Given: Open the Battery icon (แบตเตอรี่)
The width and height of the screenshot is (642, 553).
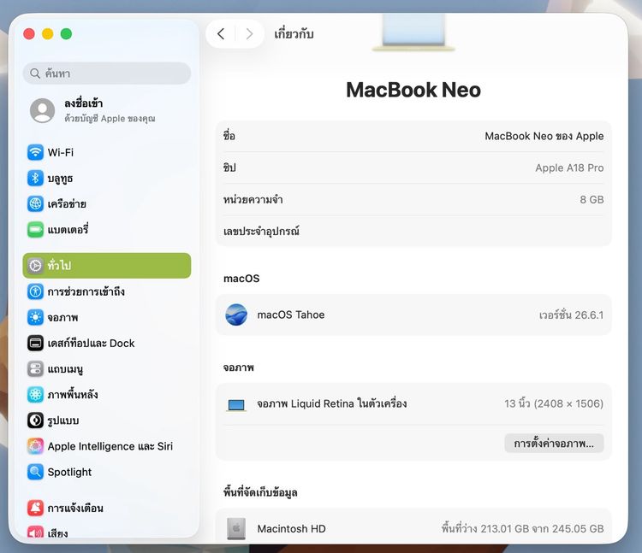Looking at the screenshot, I should pyautogui.click(x=35, y=230).
